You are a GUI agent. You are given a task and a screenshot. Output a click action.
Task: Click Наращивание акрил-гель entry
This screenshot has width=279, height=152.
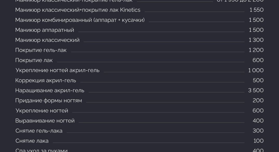pos(50,90)
